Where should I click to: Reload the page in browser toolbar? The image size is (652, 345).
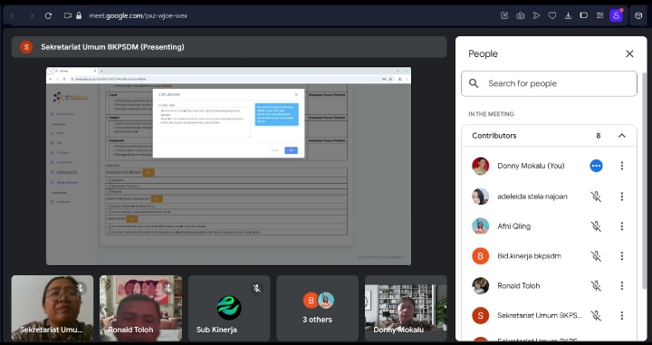(x=48, y=15)
